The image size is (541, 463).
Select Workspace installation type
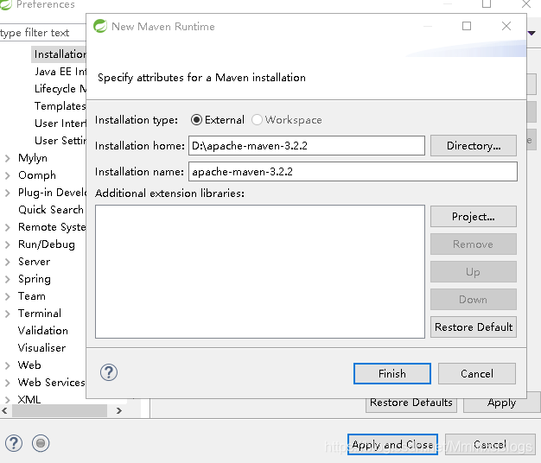pyautogui.click(x=287, y=119)
